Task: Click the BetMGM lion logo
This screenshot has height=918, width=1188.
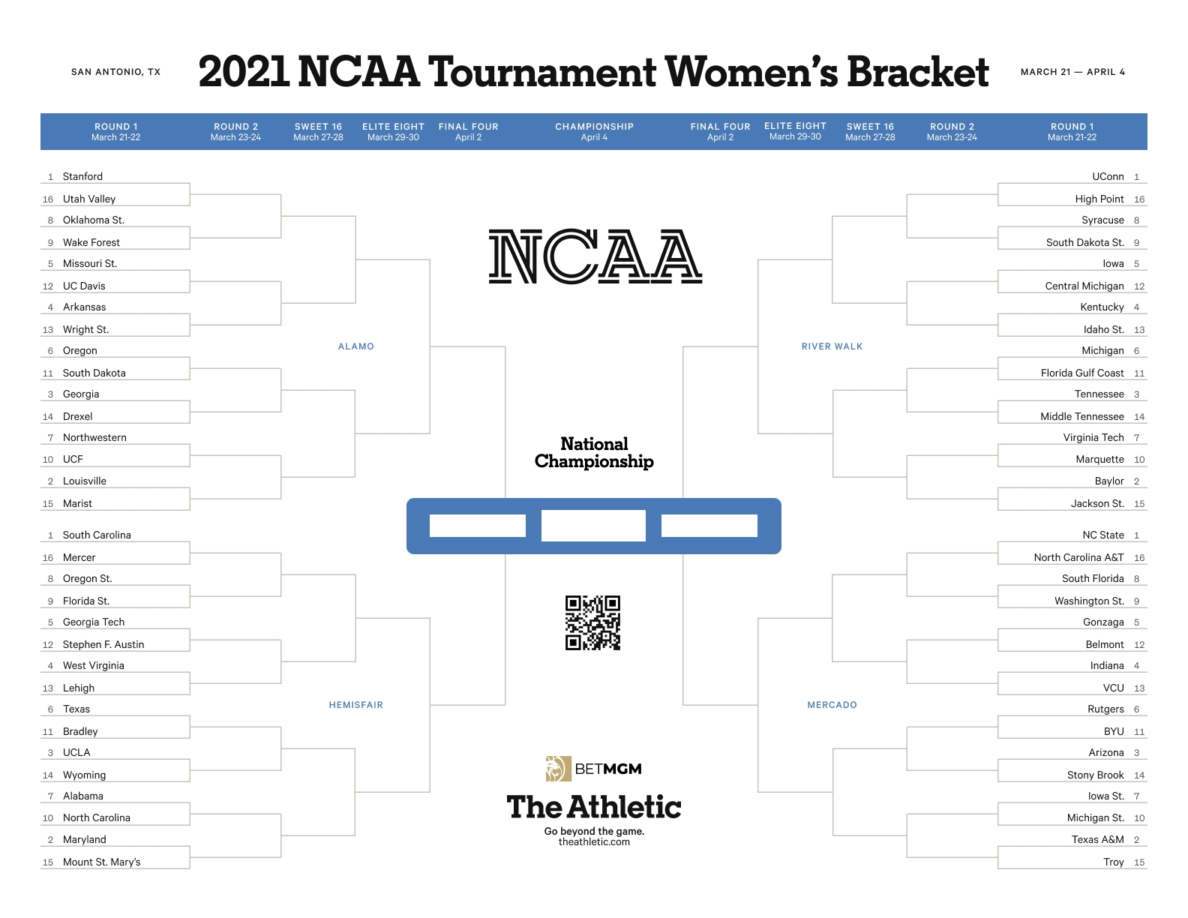Action: (x=558, y=769)
